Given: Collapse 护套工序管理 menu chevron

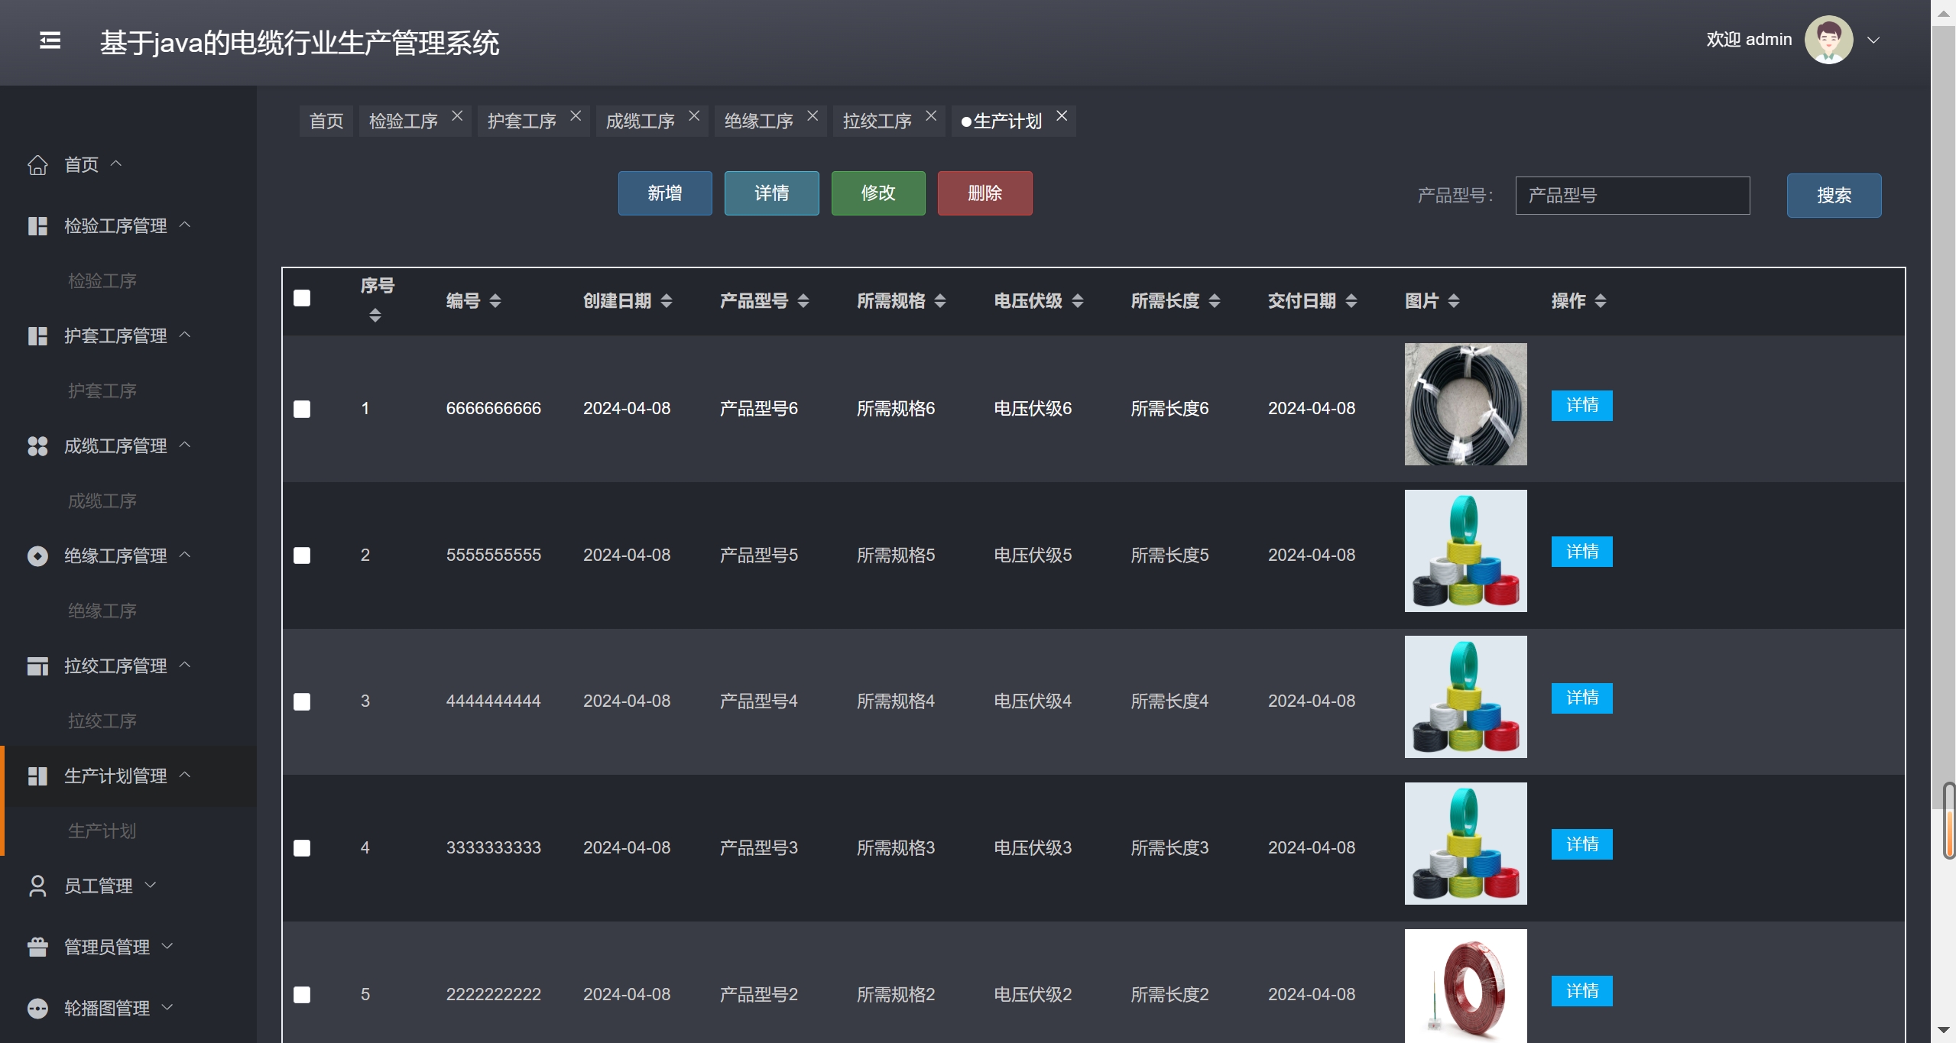Looking at the screenshot, I should pos(185,335).
